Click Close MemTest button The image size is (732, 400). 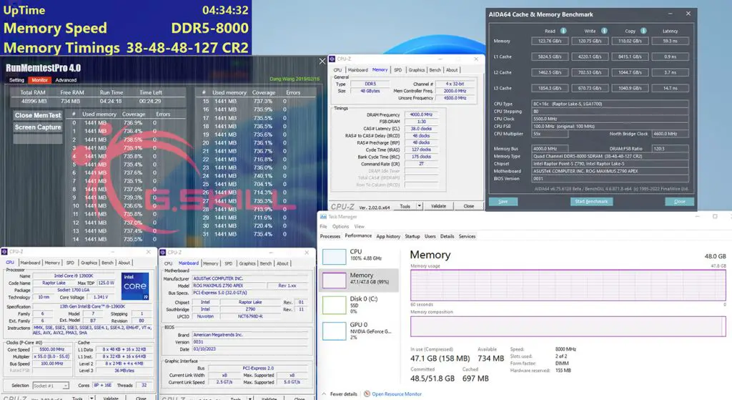click(38, 115)
